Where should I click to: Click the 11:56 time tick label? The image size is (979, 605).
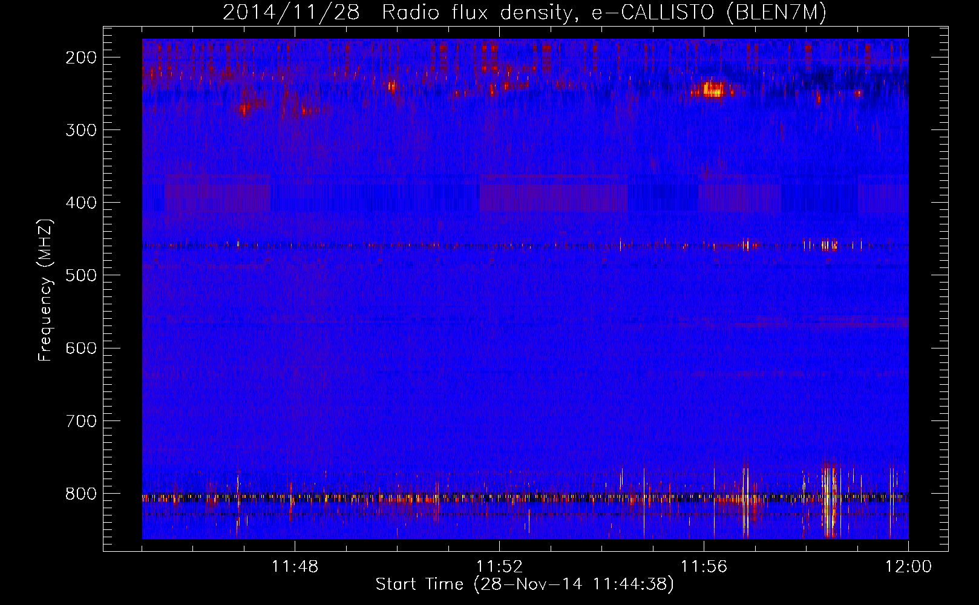[704, 567]
